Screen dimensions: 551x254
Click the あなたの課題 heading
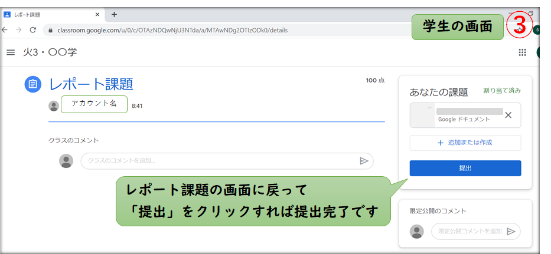coord(439,93)
